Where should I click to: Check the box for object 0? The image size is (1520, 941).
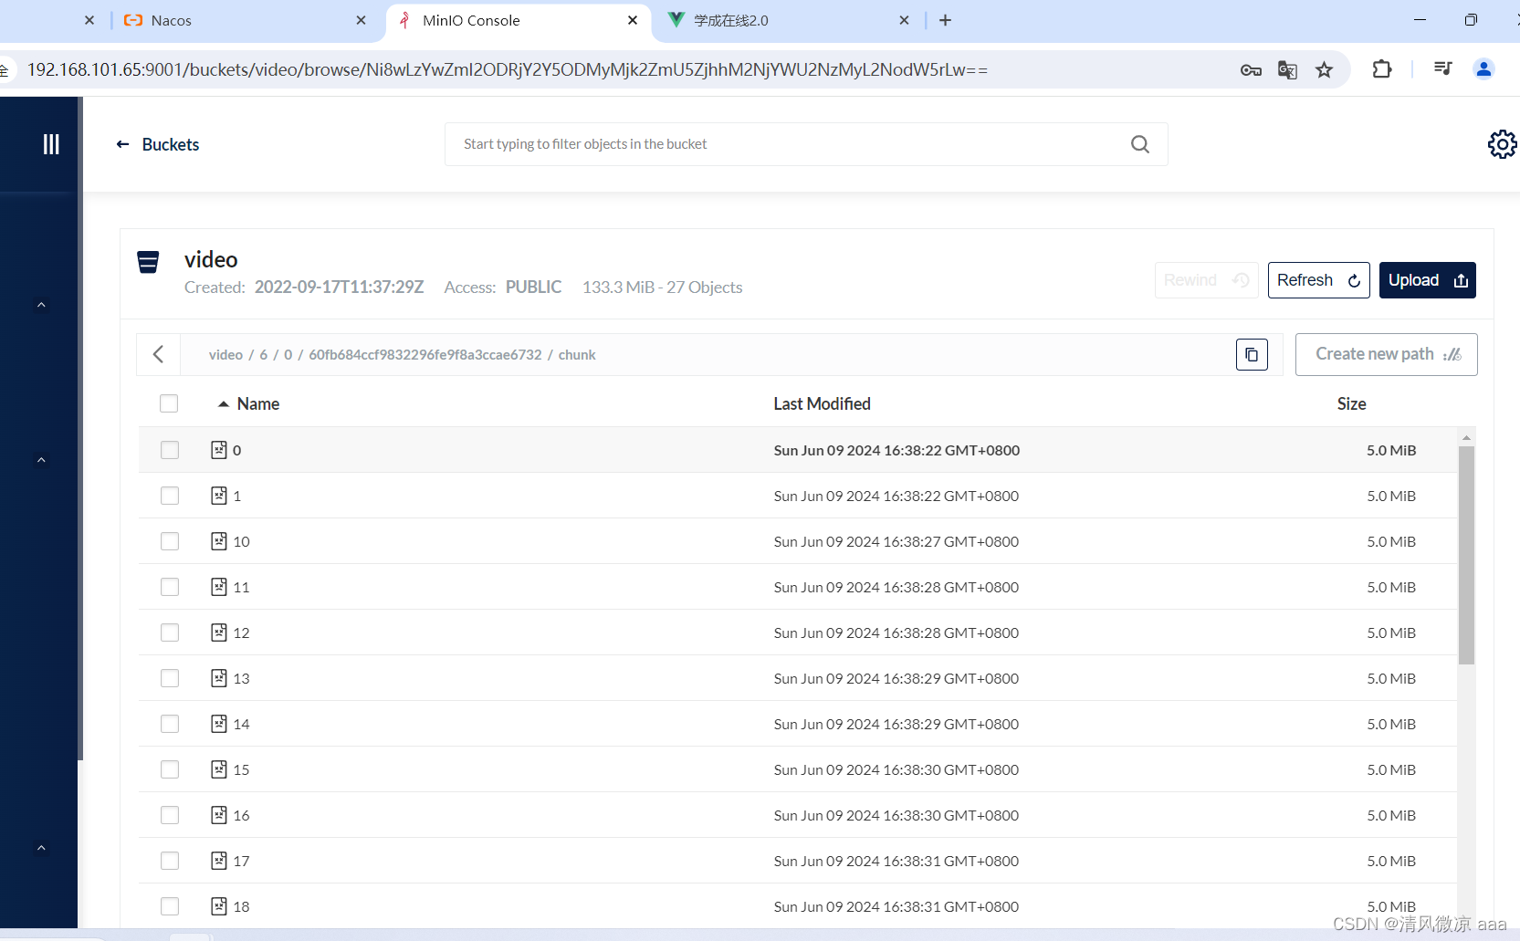(170, 450)
